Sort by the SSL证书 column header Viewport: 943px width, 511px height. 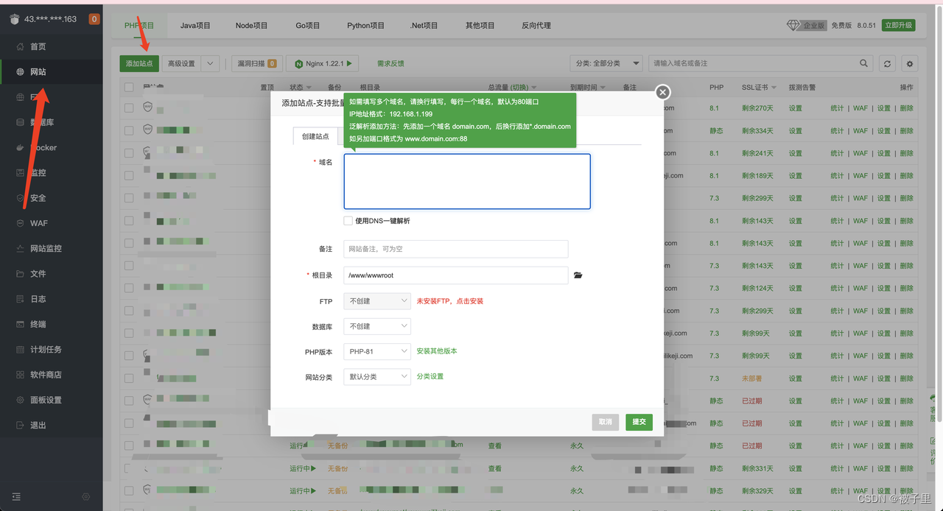tap(759, 88)
